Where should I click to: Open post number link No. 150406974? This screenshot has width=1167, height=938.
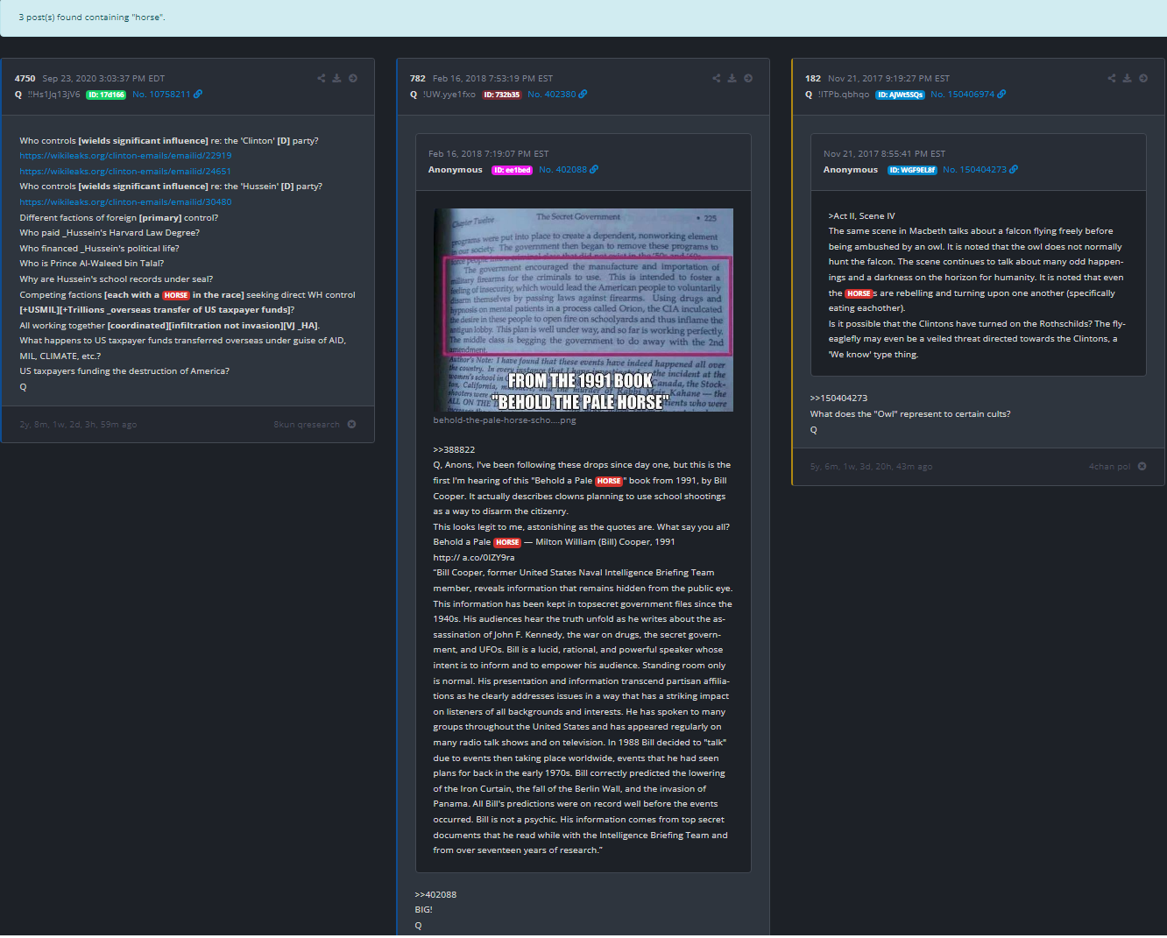click(x=963, y=95)
